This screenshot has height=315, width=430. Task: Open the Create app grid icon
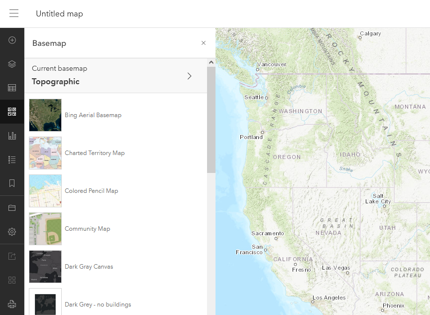point(12,280)
